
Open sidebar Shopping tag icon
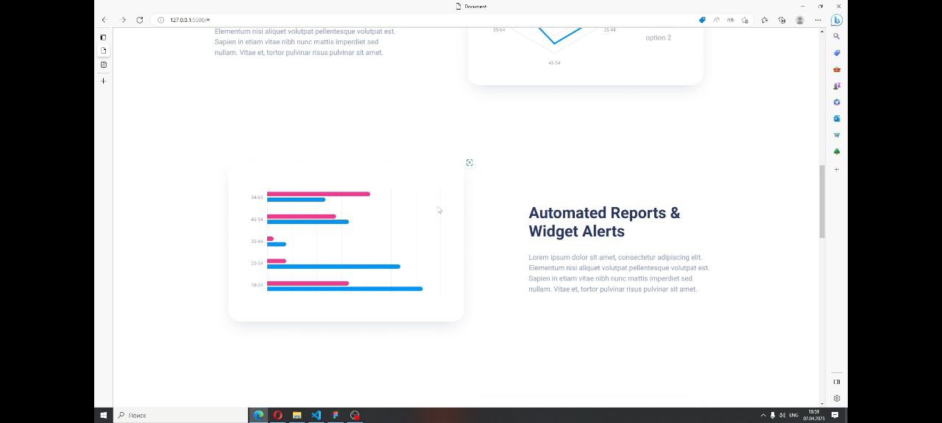(x=837, y=53)
